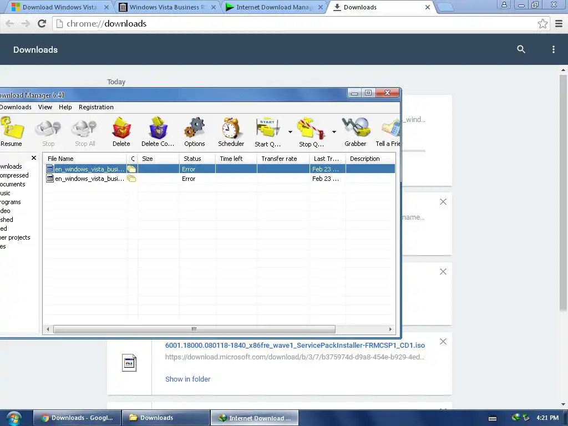Switch to Windows Vista Business tab
This screenshot has width=568, height=426.
[166, 7]
